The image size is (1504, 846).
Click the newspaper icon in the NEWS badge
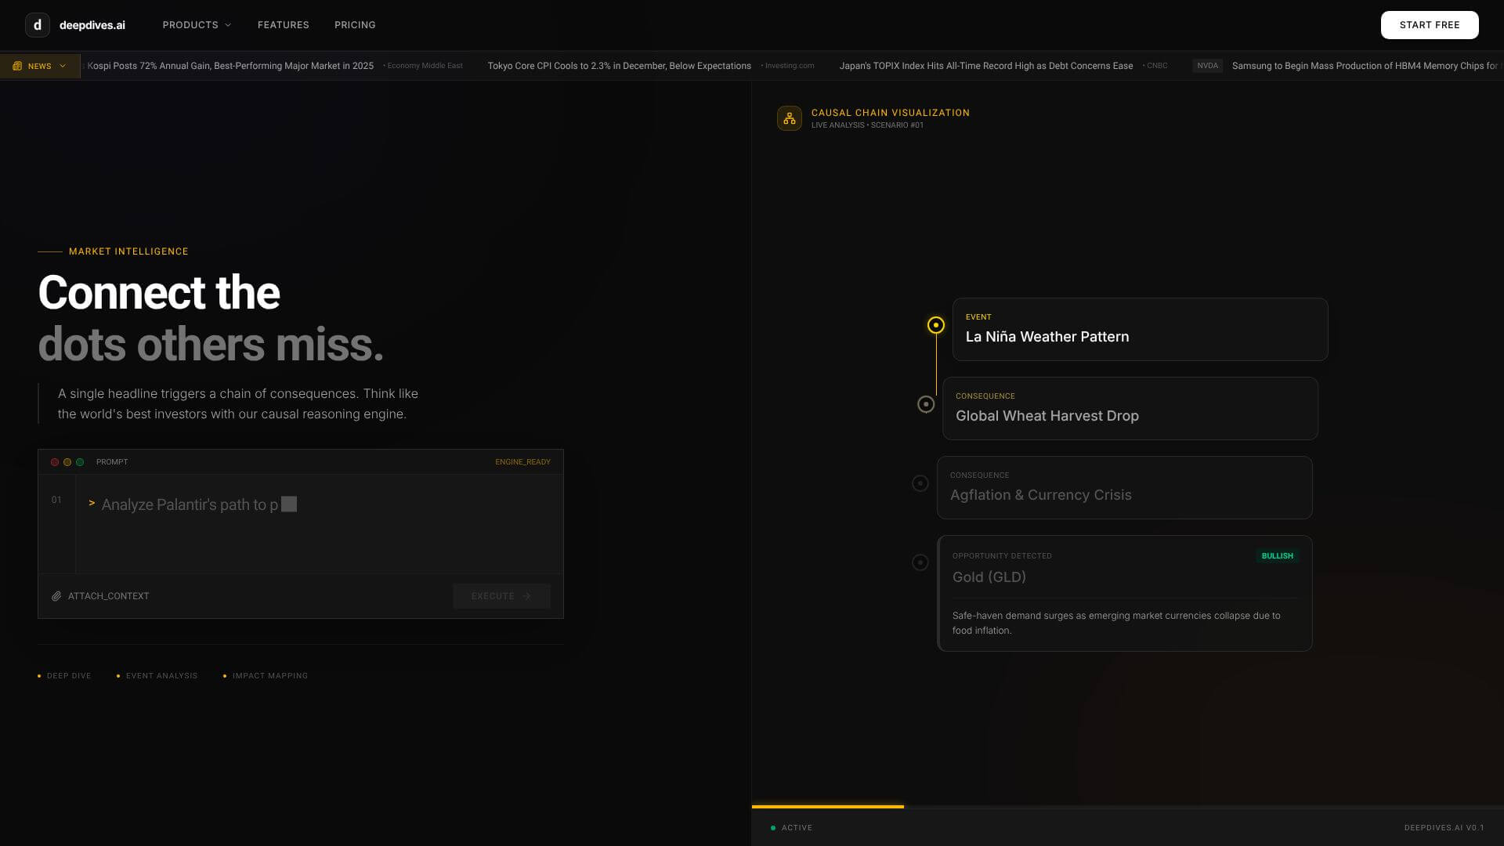pyautogui.click(x=17, y=66)
